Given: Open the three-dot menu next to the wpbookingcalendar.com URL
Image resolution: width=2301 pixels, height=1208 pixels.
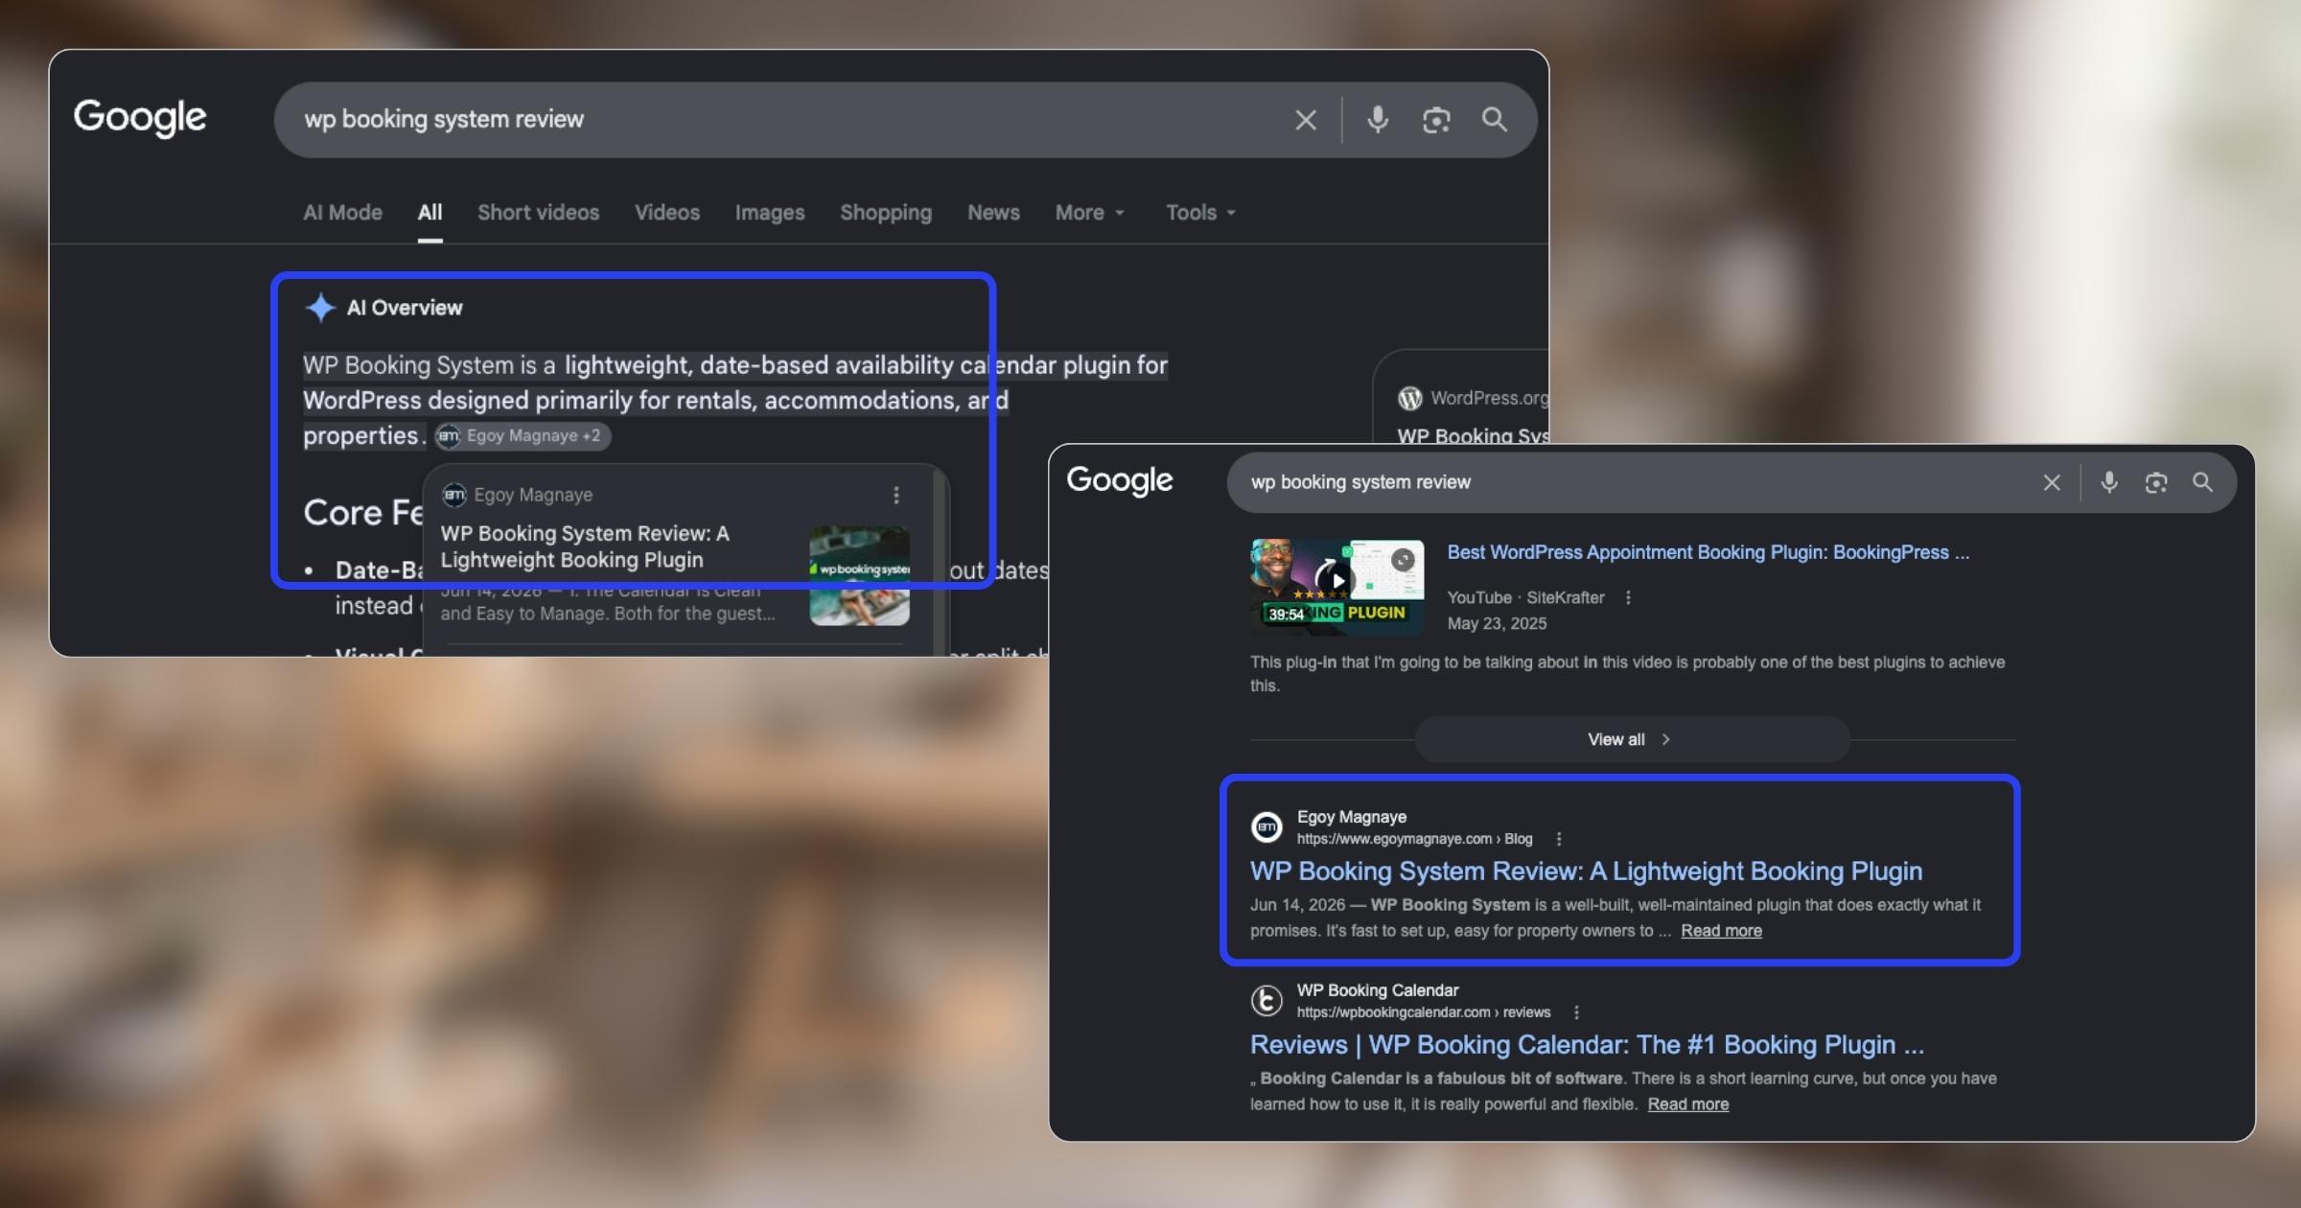Looking at the screenshot, I should coord(1577,1012).
